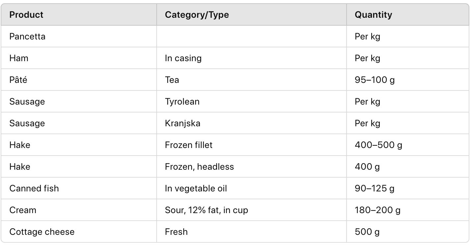Select the "In vegetable oil" cell
Image resolution: width=470 pixels, height=246 pixels.
pos(196,188)
